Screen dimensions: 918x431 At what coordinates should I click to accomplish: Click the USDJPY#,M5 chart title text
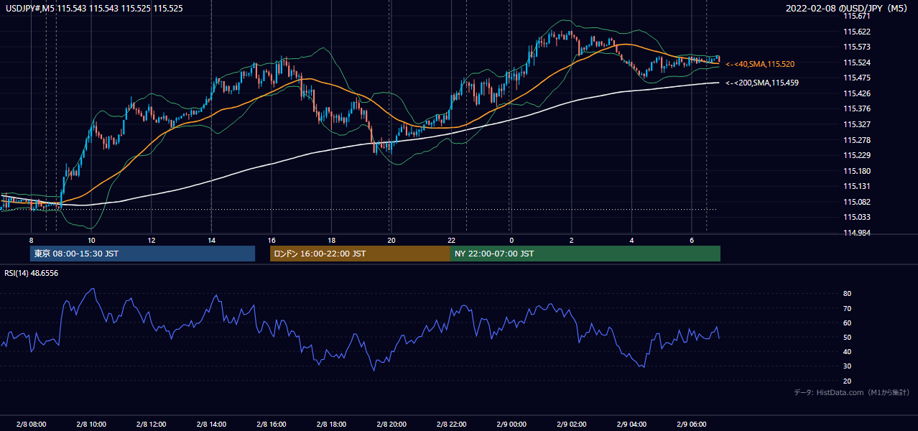tap(95, 9)
